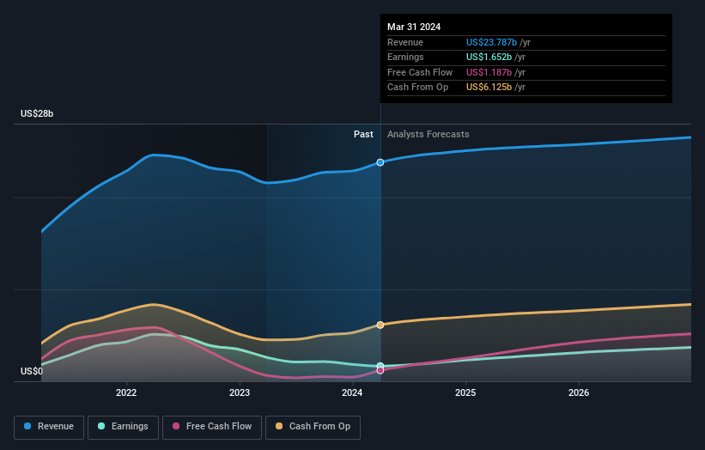
Task: Toggle the Free Cash Flow legend button
Action: coord(212,427)
